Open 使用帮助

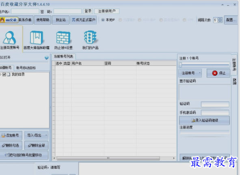(x=43, y=20)
